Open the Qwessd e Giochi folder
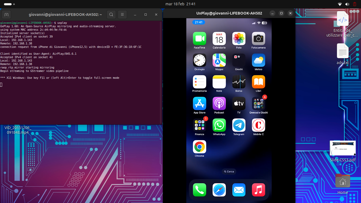Image resolution: width=361 pixels, height=203 pixels. click(x=258, y=104)
